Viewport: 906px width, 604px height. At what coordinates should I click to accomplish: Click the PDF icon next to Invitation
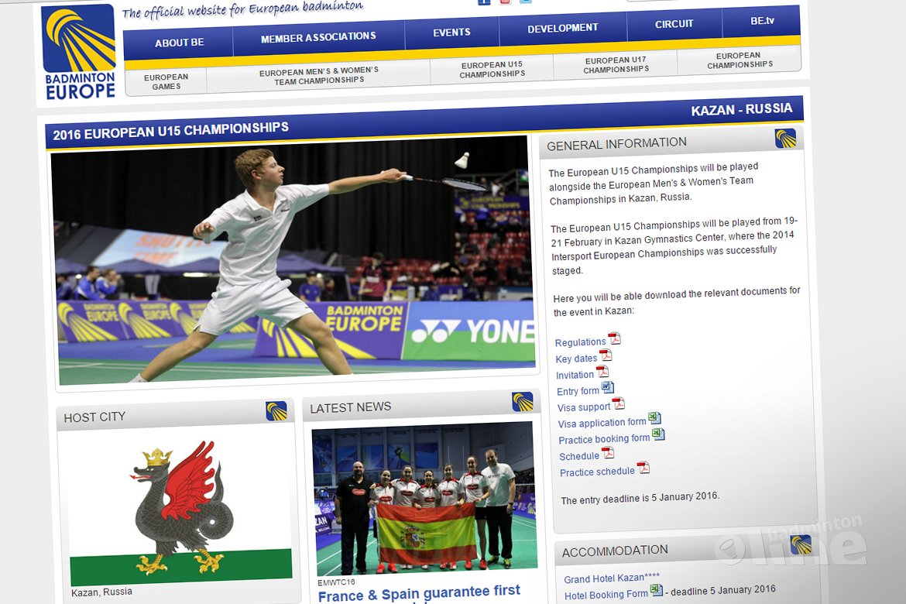[602, 371]
